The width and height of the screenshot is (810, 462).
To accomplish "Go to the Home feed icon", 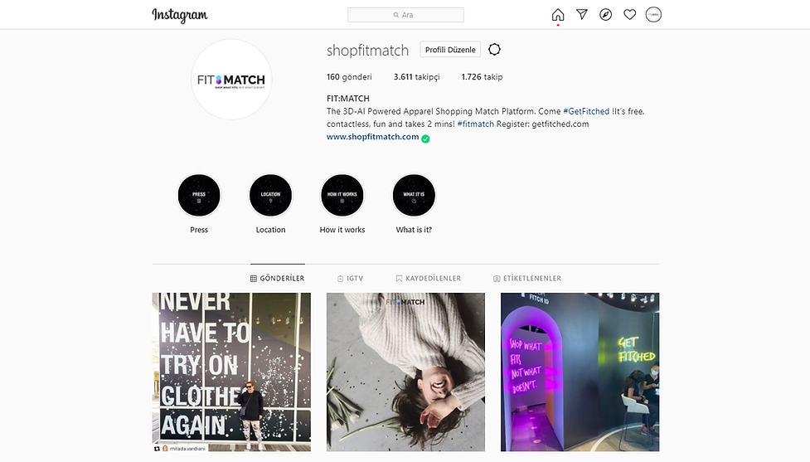I will click(558, 14).
